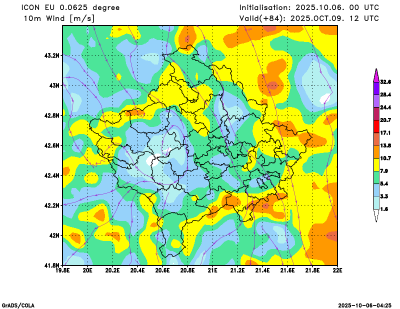Select the dark purple swatch below 32.6
This screenshot has width=400, height=309.
tap(376, 87)
